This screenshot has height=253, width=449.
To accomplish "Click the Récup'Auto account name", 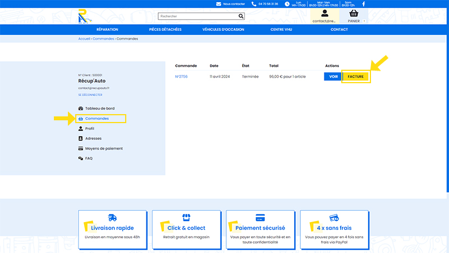I will (91, 81).
